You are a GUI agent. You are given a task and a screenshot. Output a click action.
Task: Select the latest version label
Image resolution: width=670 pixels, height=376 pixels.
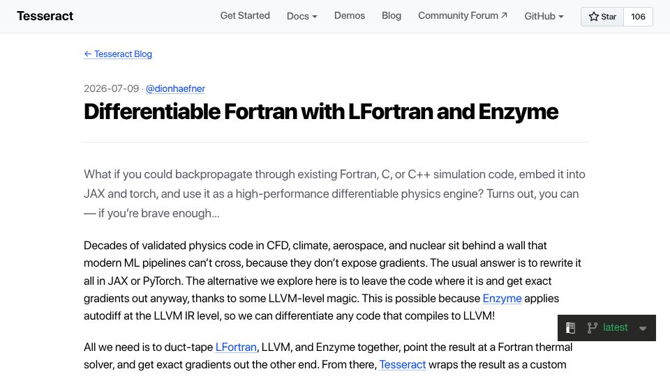coord(616,327)
